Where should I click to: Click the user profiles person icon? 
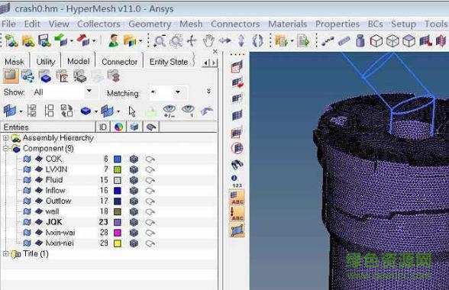pyautogui.click(x=114, y=40)
